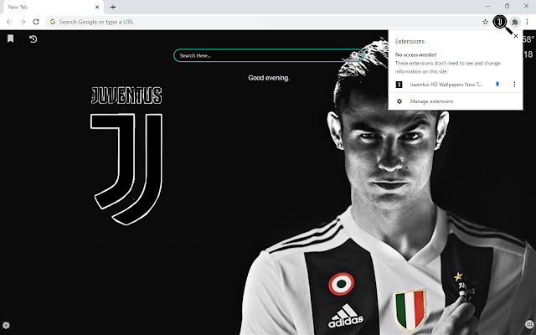
Task: Open the apps grid icon at the bottom right
Action: [529, 324]
